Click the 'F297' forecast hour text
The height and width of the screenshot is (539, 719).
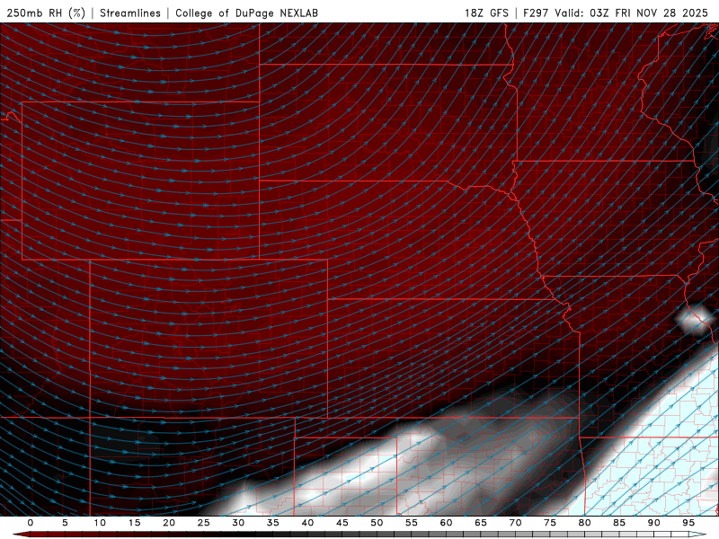[x=536, y=13]
